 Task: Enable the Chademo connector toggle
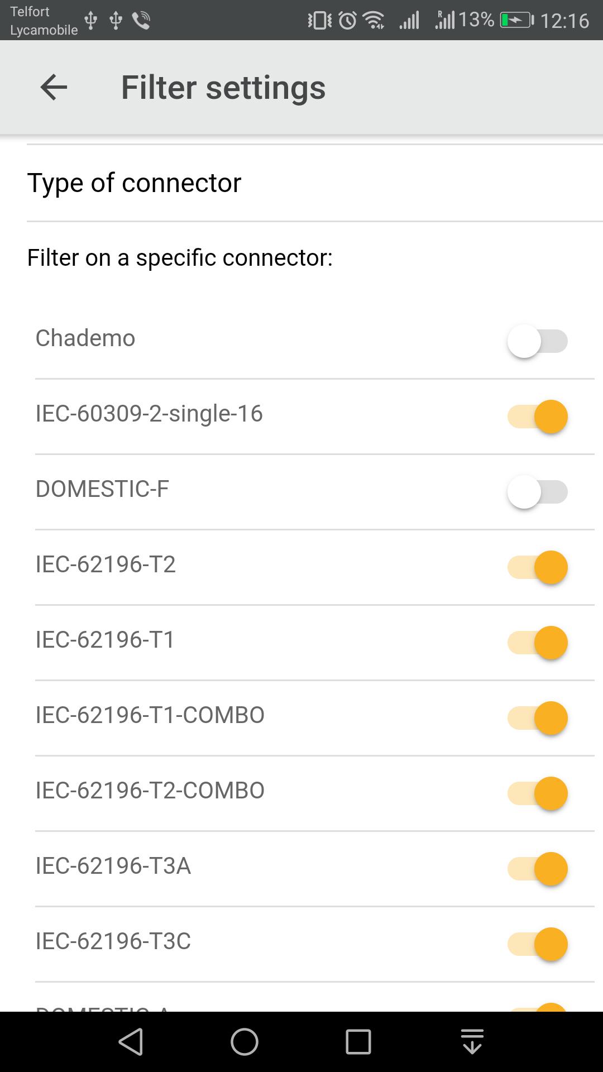coord(537,341)
